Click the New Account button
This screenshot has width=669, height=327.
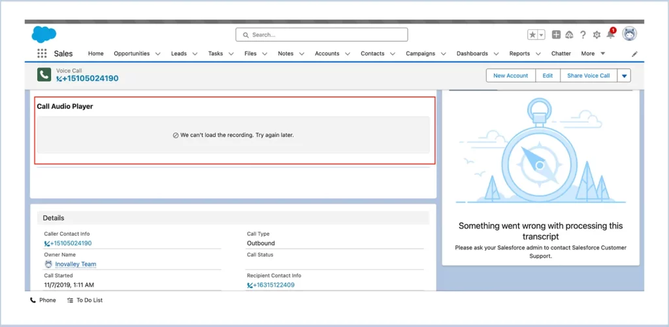pyautogui.click(x=511, y=76)
